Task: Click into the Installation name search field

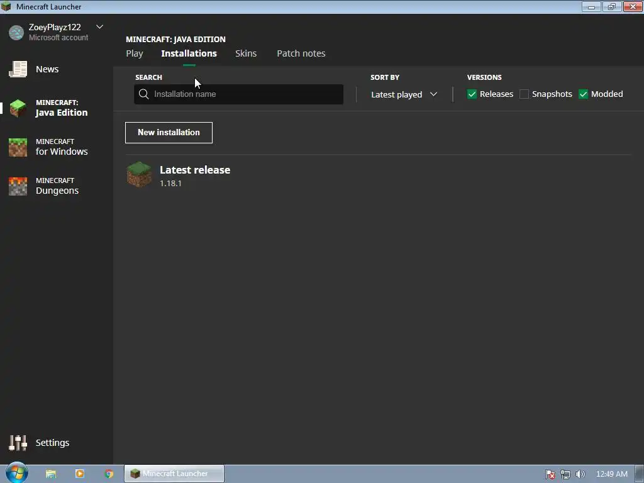Action: [238, 94]
